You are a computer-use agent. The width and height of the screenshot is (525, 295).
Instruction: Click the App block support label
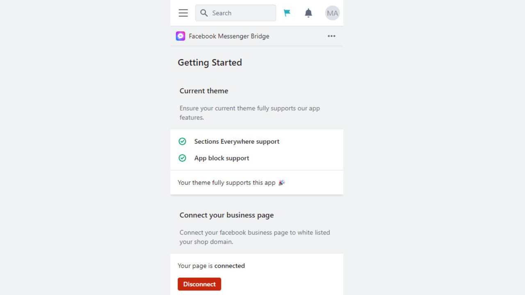click(221, 158)
